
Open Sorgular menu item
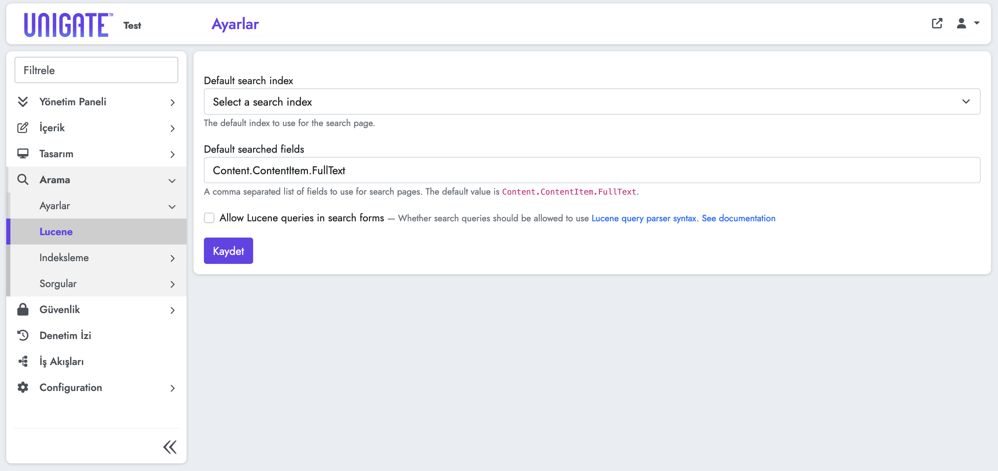coord(97,283)
